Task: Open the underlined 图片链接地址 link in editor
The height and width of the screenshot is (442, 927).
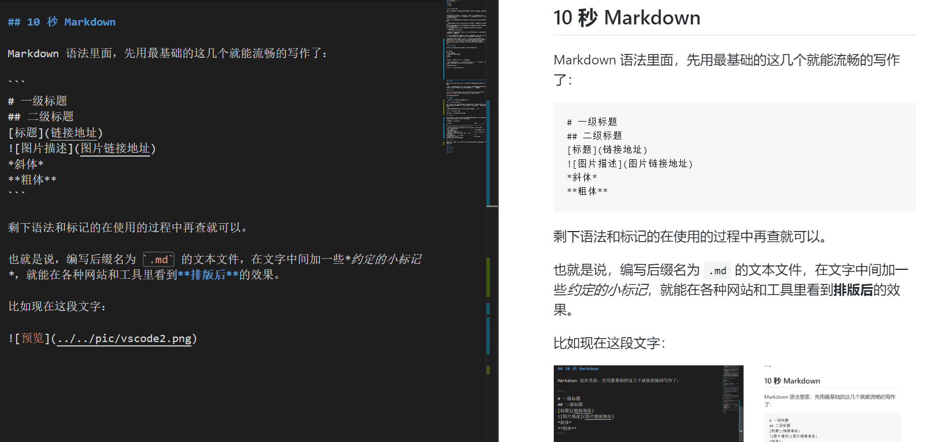Action: tap(115, 148)
